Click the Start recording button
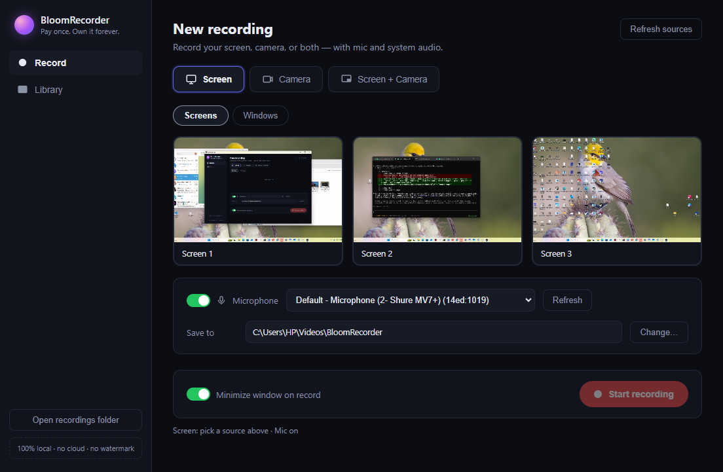This screenshot has width=723, height=472. [633, 394]
